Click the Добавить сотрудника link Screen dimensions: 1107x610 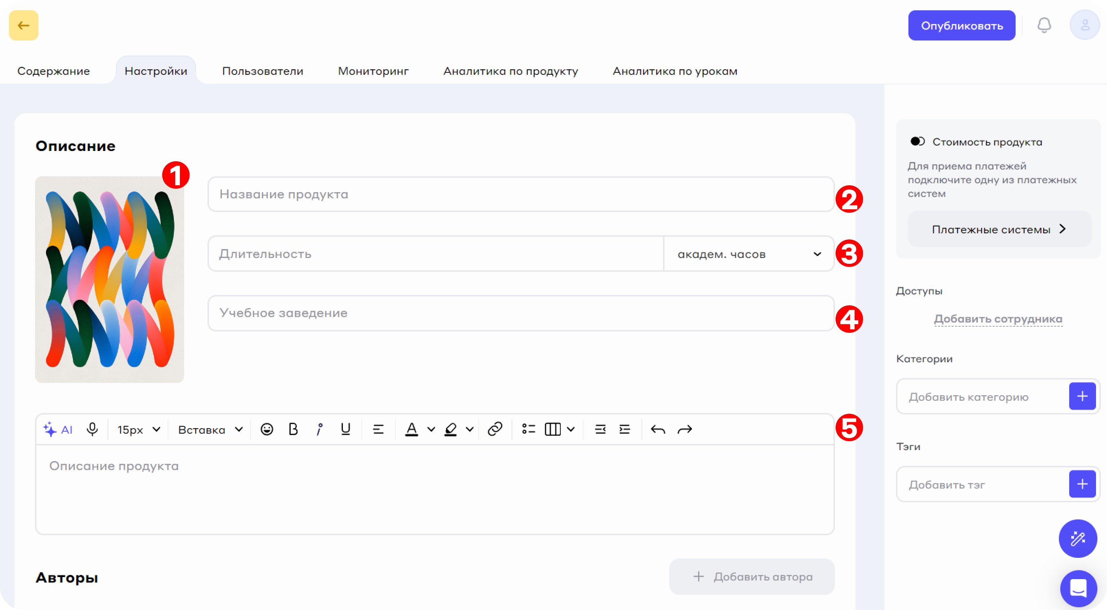pyautogui.click(x=998, y=319)
